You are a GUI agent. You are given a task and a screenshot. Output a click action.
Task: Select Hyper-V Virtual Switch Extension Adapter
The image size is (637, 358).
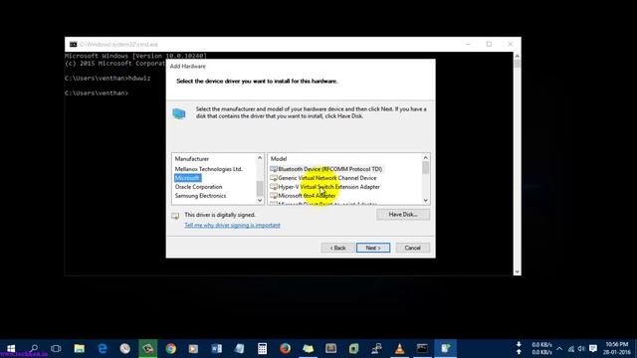(324, 187)
